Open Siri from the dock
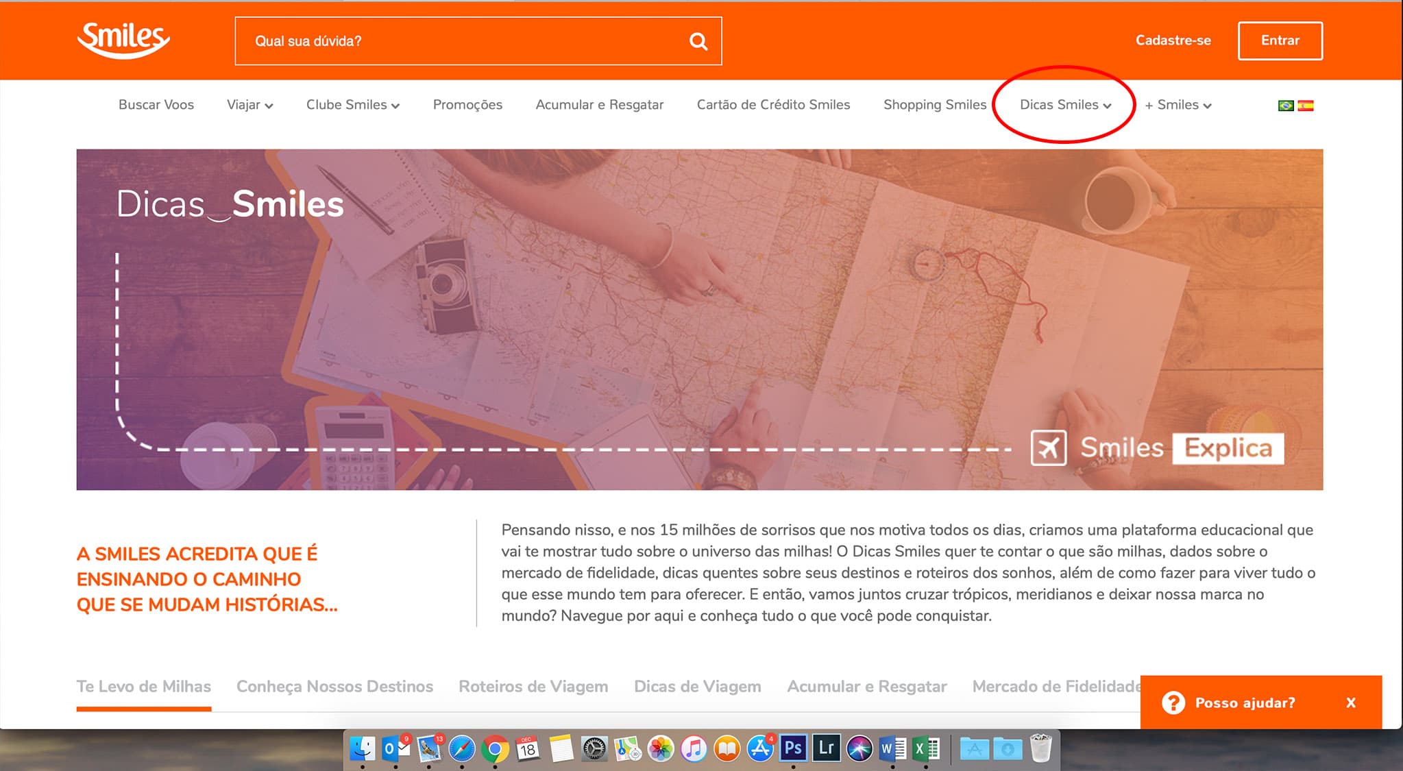This screenshot has width=1403, height=771. pos(859,748)
